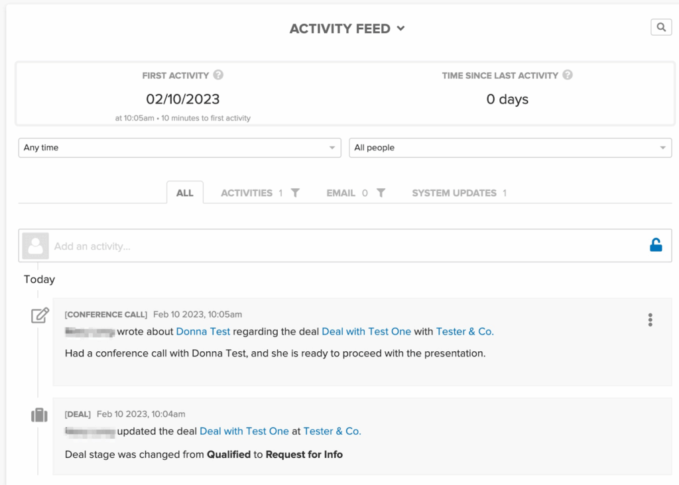This screenshot has width=679, height=485.
Task: Switch to the Activities tab
Action: 248,193
